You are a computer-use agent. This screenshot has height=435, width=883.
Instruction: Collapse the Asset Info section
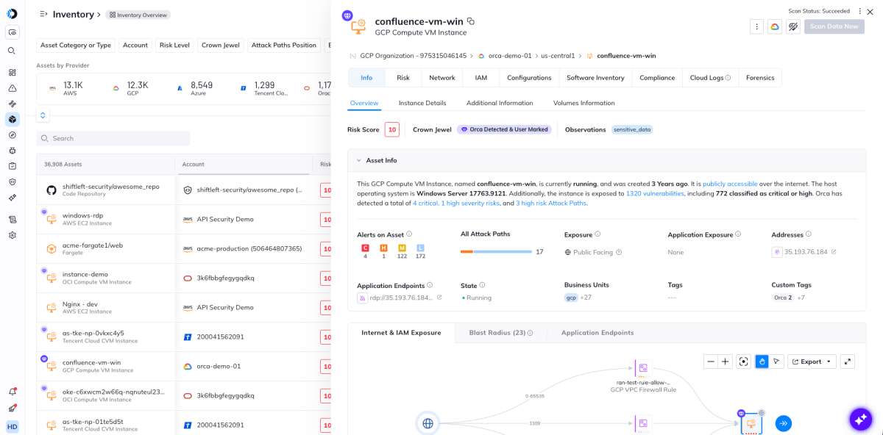(358, 160)
